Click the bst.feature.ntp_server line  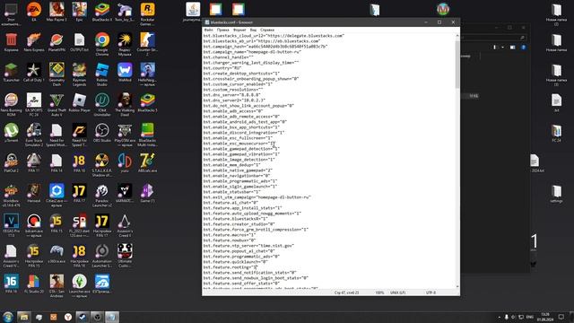249,246
